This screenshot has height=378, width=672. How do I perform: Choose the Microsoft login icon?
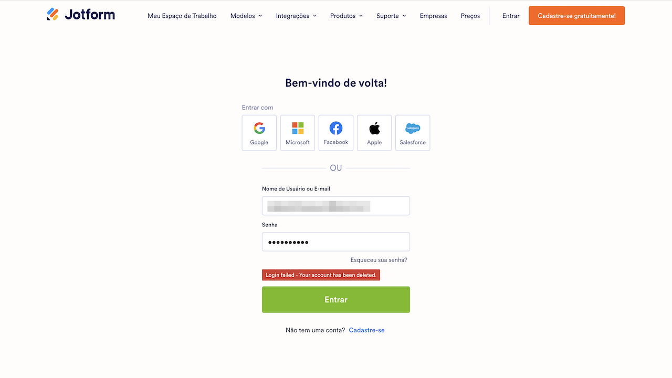298,133
